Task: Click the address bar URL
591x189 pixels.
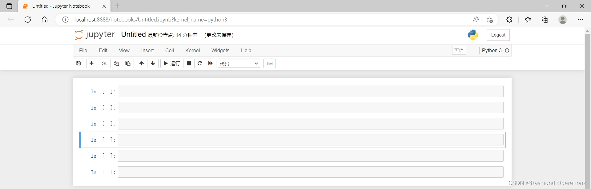Action: 151,20
